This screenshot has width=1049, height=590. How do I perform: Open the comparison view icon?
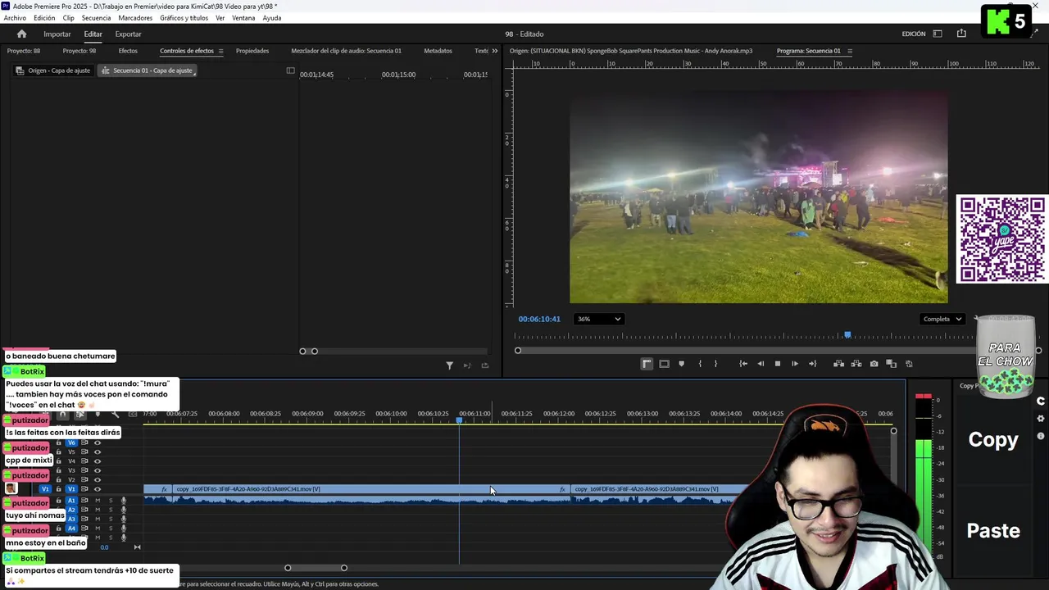click(891, 364)
